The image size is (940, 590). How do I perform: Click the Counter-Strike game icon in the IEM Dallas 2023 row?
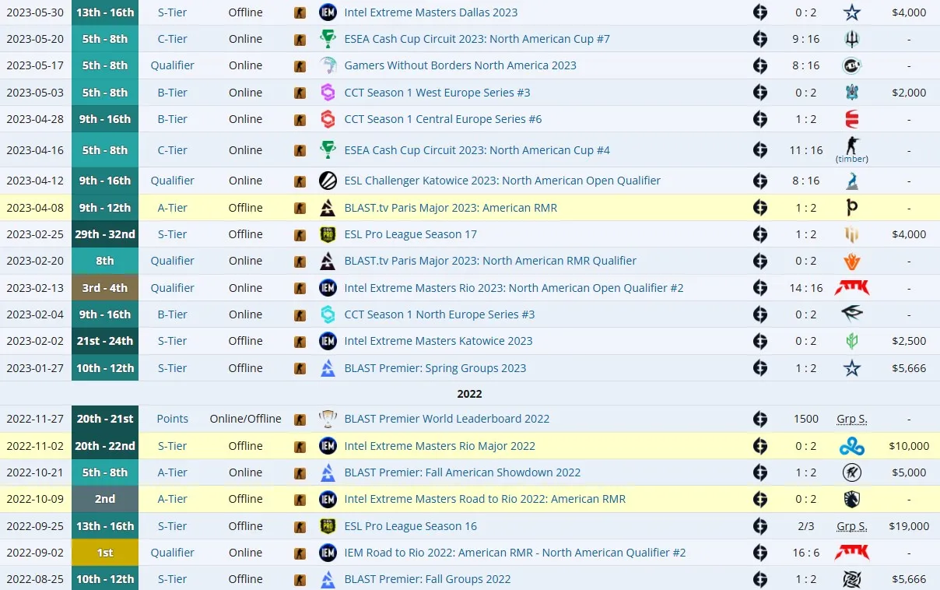click(300, 12)
